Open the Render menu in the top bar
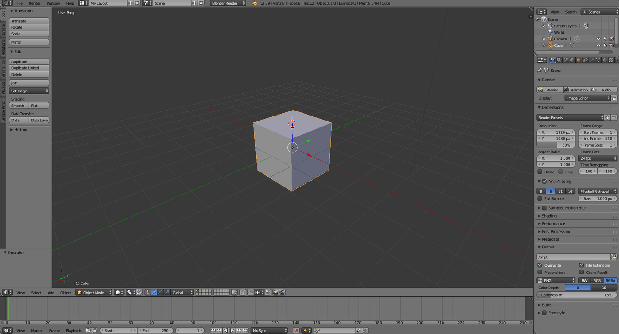Image resolution: width=619 pixels, height=334 pixels. pos(34,3)
